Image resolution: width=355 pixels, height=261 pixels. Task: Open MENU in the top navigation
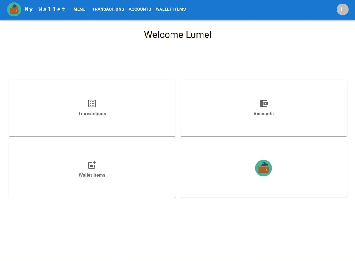[79, 9]
